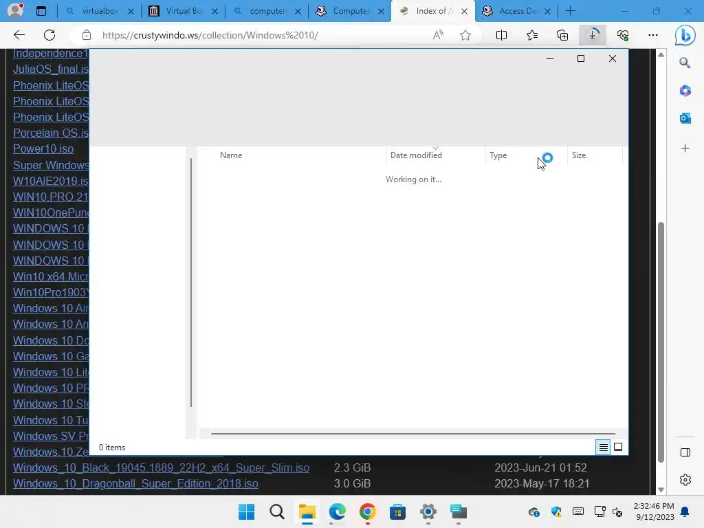Image resolution: width=704 pixels, height=528 pixels.
Task: Open File Explorer from the taskbar
Action: pyautogui.click(x=307, y=511)
